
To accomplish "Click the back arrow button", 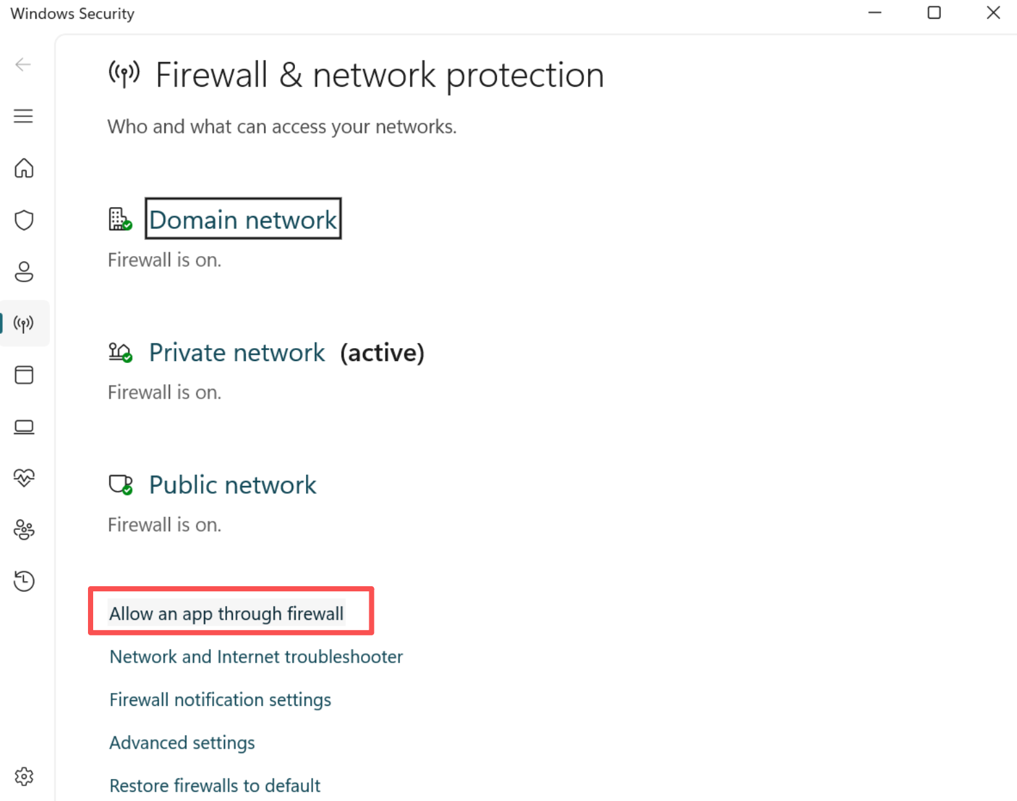I will click(x=23, y=64).
